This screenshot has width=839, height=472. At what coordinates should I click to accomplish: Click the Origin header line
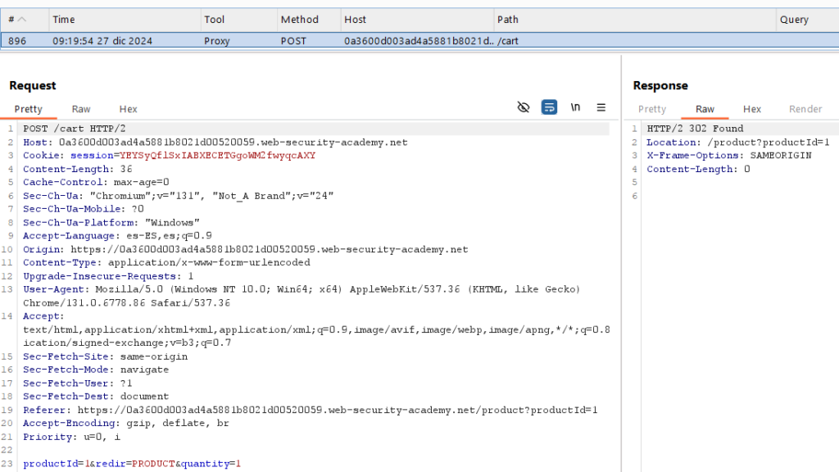tap(246, 249)
